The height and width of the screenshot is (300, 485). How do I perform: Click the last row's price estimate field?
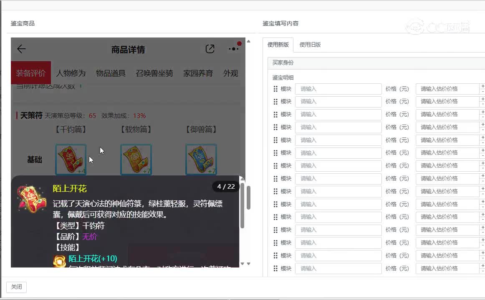[447, 268]
